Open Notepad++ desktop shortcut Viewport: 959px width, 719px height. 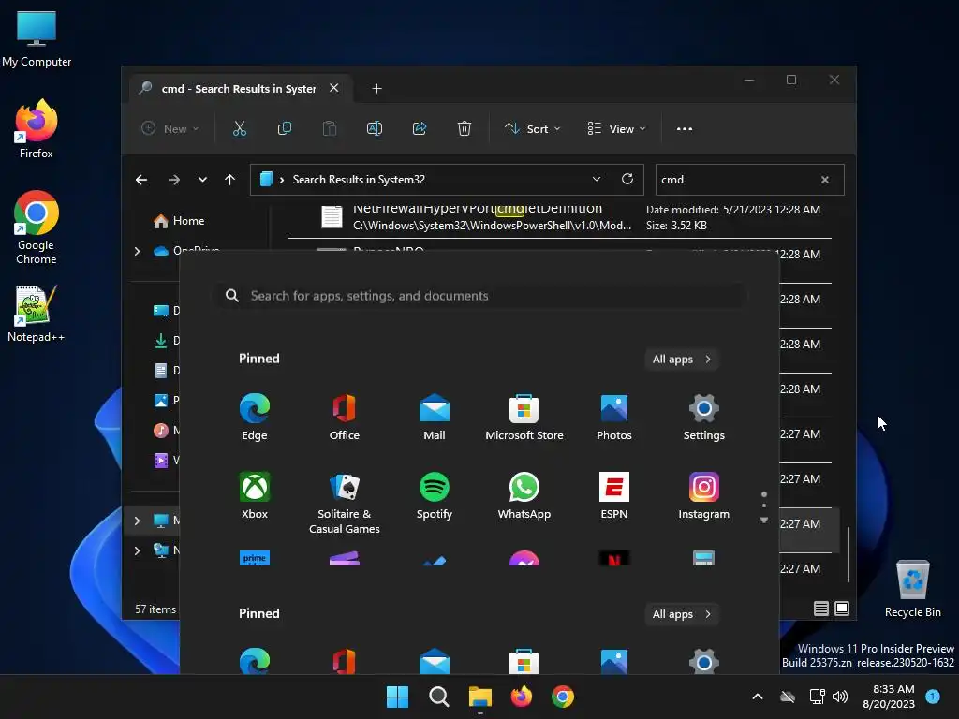pos(37,314)
